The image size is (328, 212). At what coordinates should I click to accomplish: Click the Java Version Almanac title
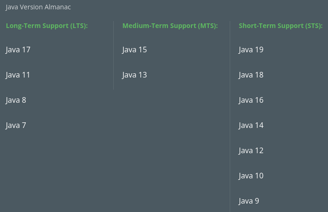[38, 7]
